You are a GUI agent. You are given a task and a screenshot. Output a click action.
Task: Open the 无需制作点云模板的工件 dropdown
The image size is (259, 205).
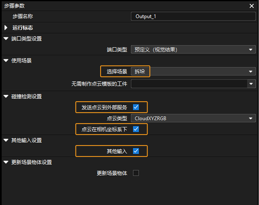point(193,84)
